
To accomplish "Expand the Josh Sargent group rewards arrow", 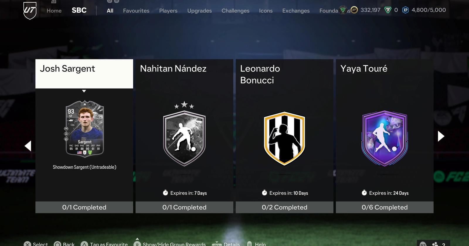I will point(84,91).
